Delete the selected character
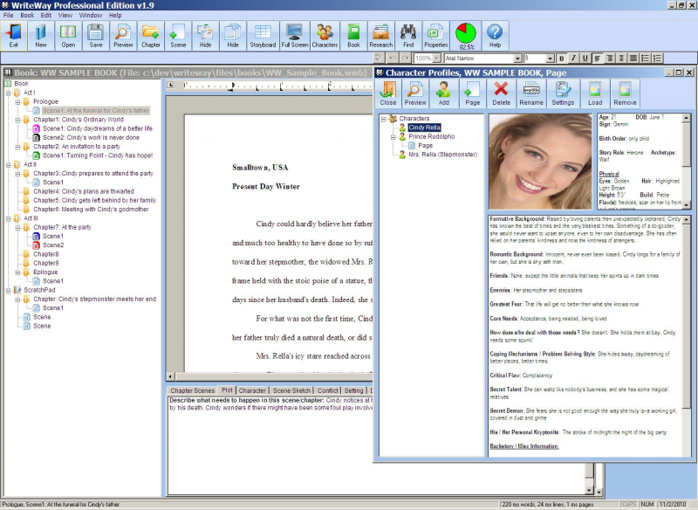The height and width of the screenshot is (510, 698). [x=501, y=93]
